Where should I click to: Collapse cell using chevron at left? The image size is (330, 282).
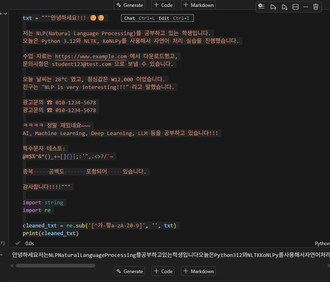(x=5, y=14)
